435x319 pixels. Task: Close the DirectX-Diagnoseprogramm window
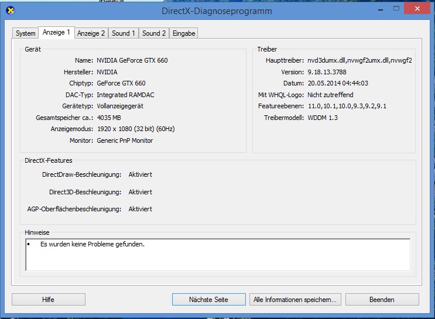(417, 8)
